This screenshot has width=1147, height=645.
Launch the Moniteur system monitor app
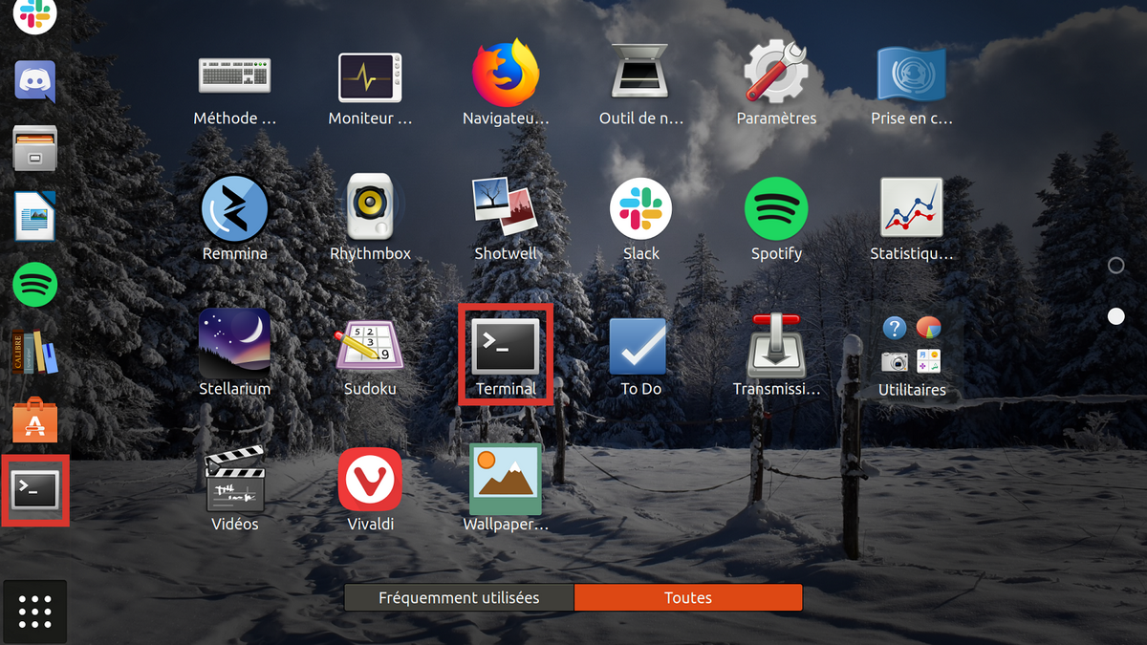click(x=370, y=78)
